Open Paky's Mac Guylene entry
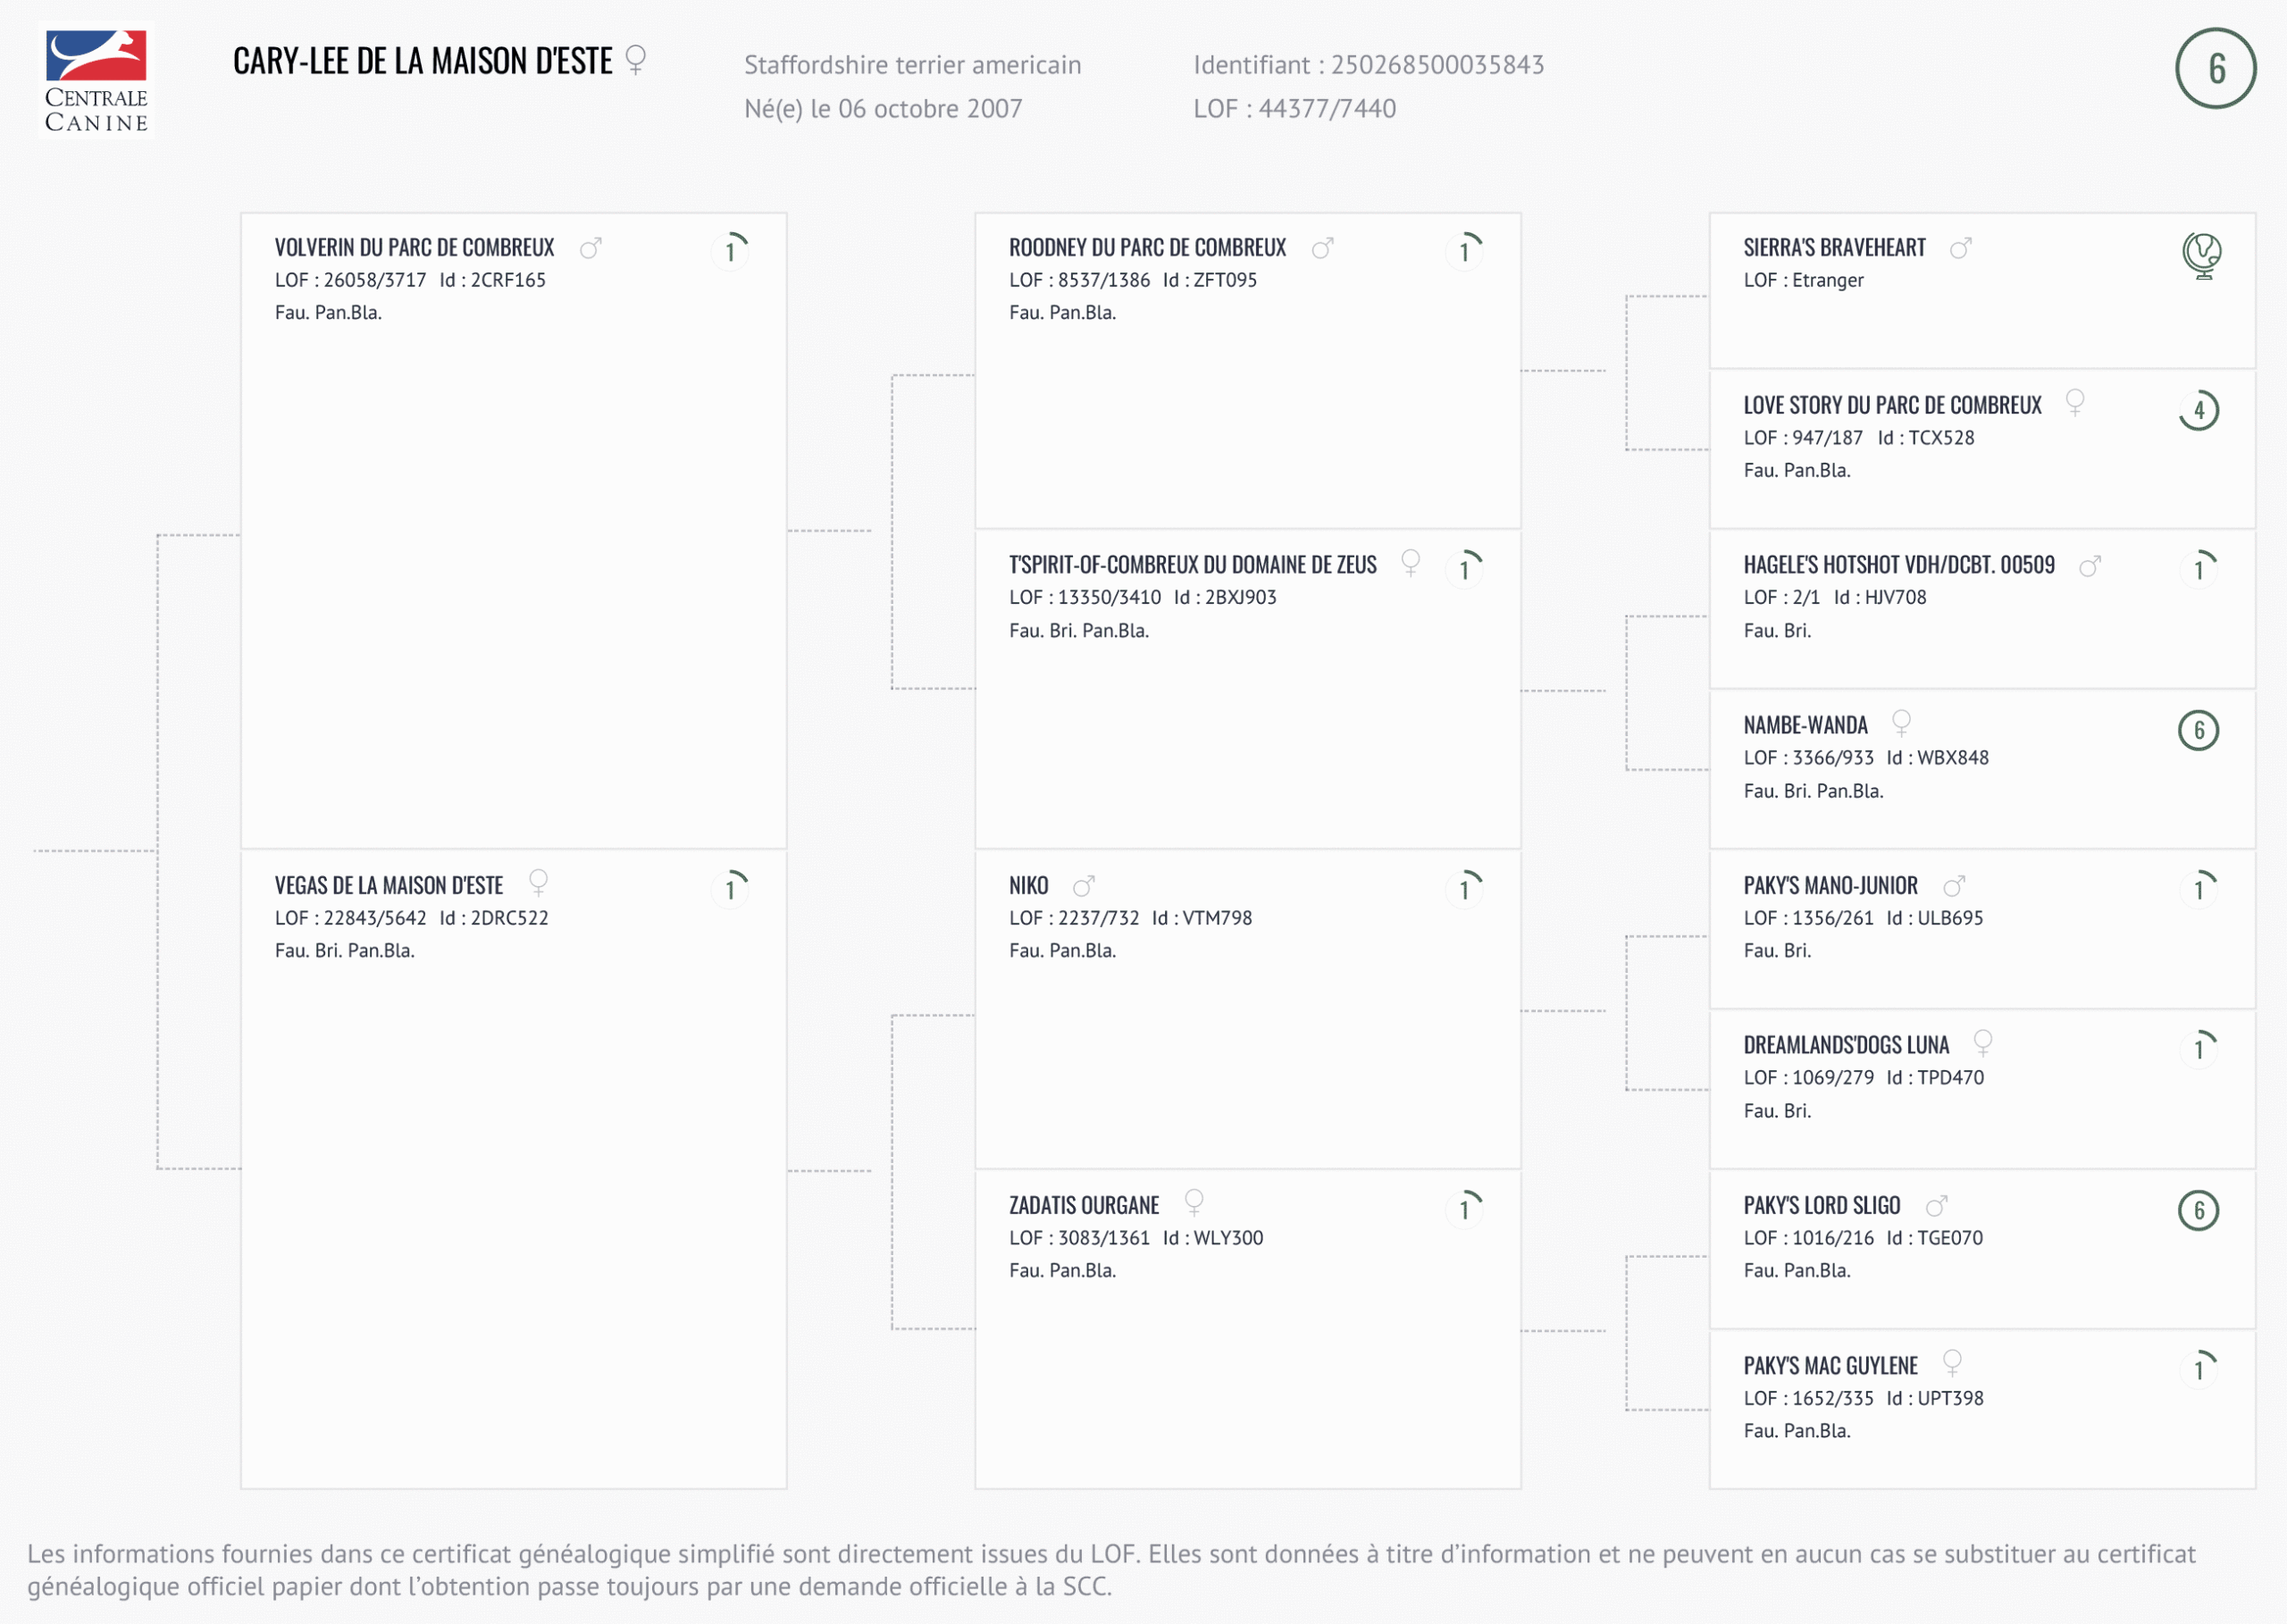2287x1624 pixels. (x=1830, y=1366)
